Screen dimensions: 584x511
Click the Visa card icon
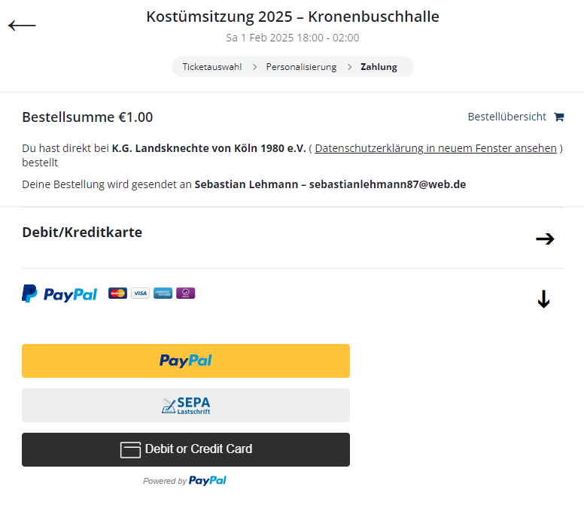pos(140,294)
